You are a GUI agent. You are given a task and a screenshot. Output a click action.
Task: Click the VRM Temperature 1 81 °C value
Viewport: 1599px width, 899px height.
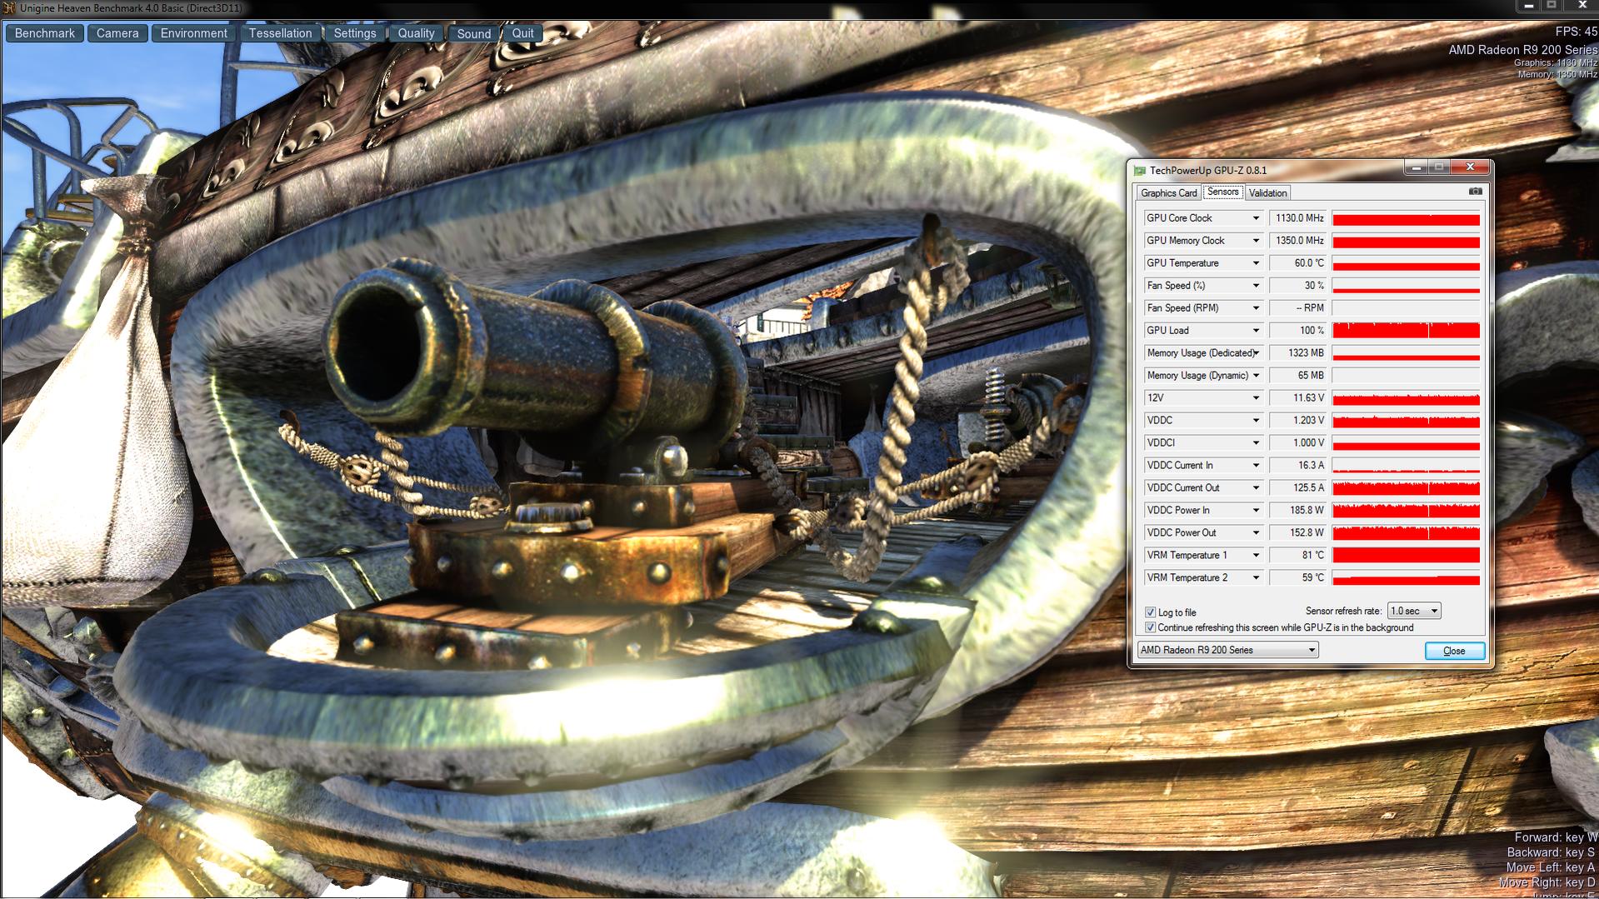coord(1298,556)
